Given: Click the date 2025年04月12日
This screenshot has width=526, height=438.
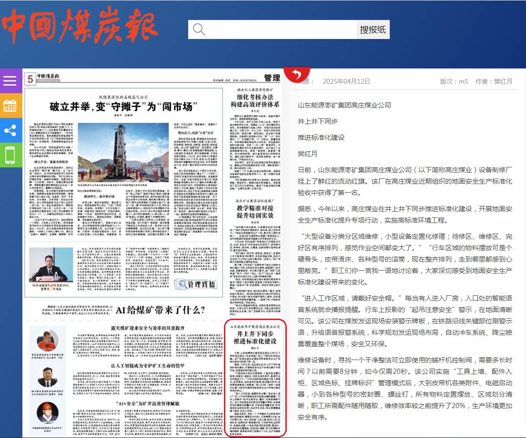Looking at the screenshot, I should click(x=346, y=81).
